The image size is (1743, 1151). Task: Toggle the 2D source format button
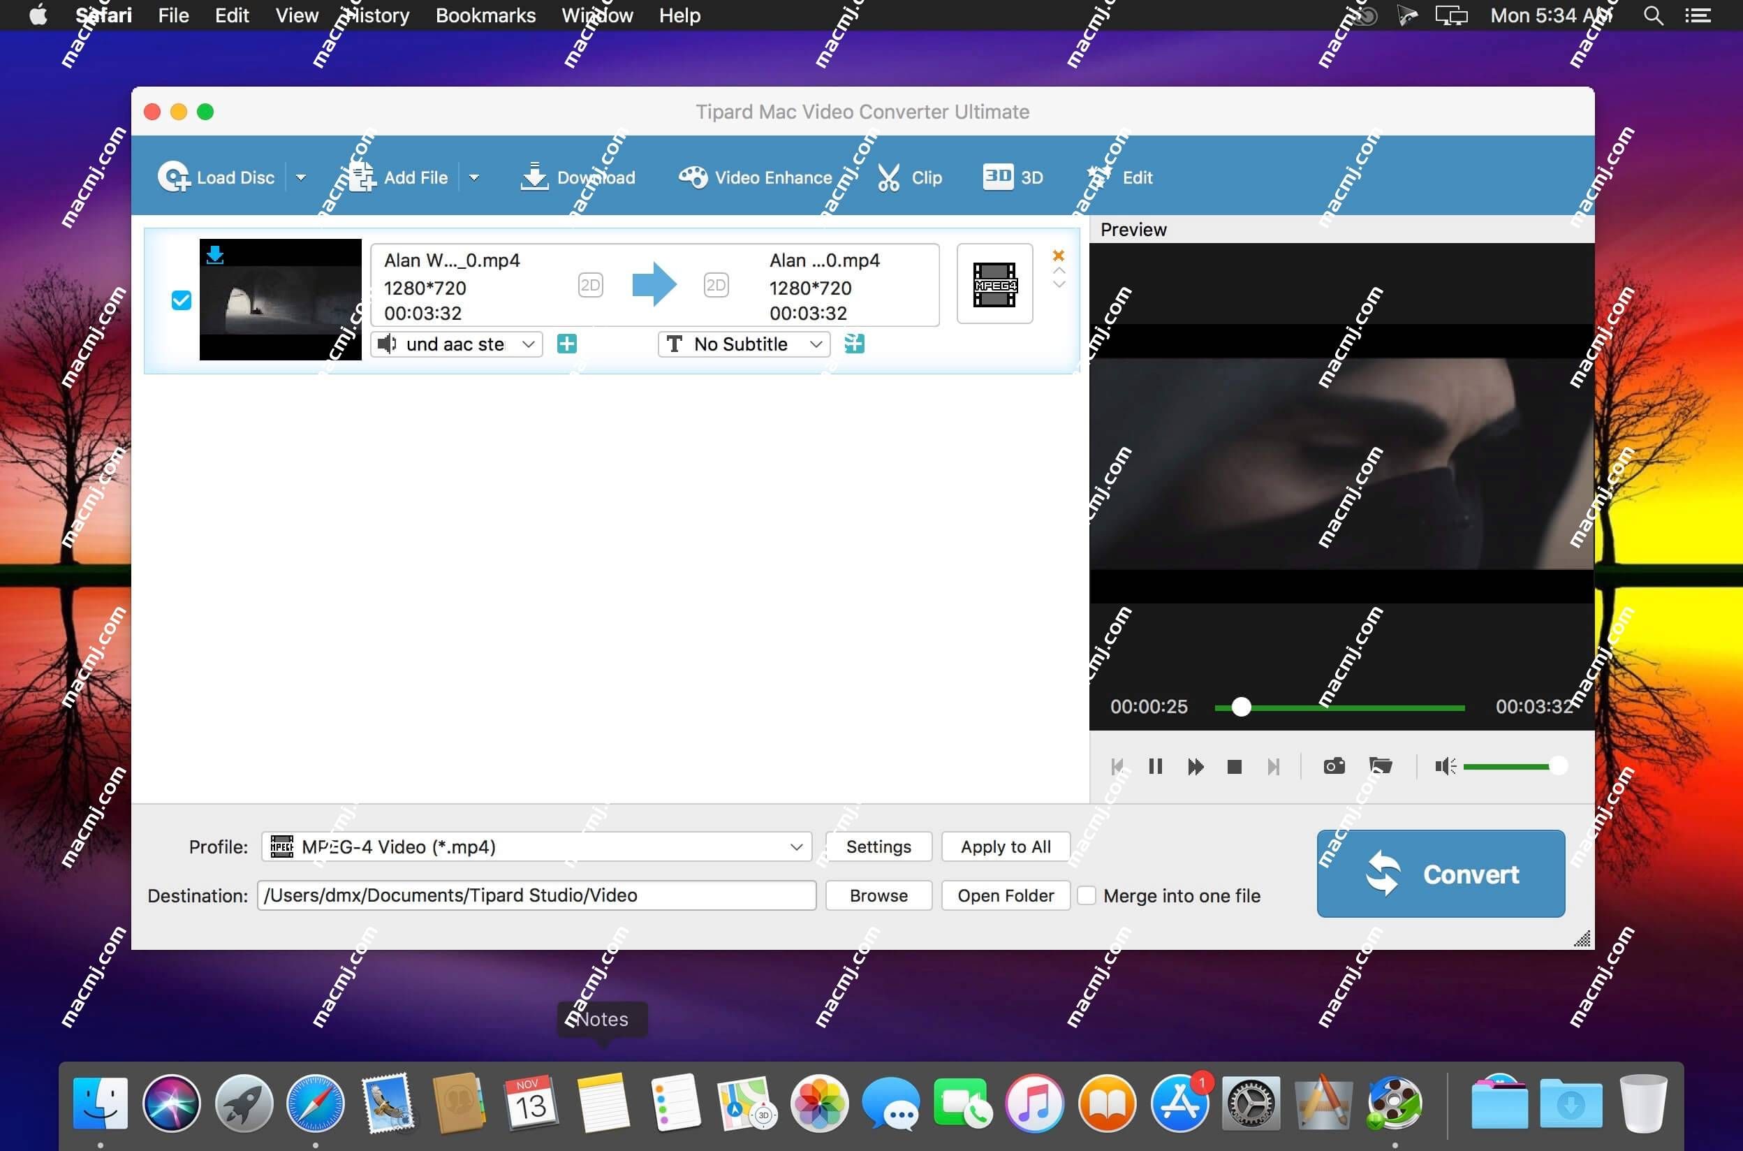tap(588, 285)
